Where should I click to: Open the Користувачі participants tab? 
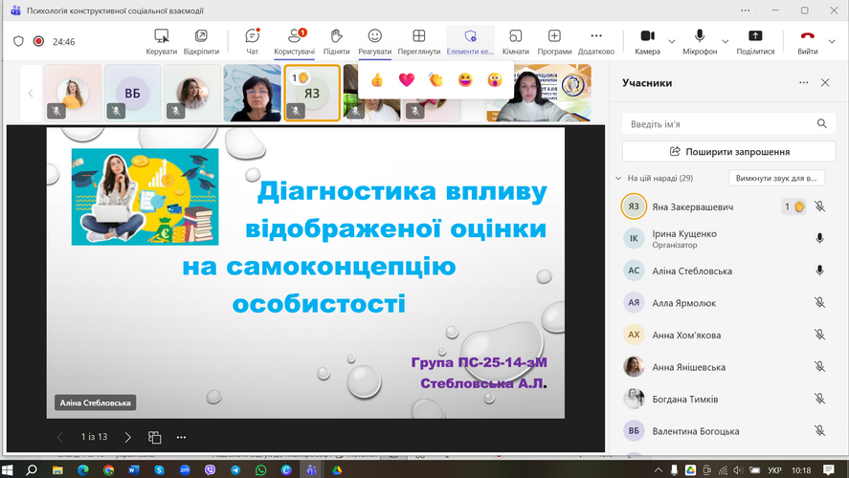294,41
